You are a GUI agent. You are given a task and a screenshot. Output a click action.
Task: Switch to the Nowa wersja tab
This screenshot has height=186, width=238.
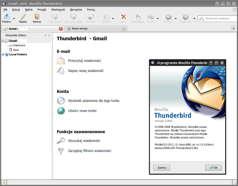point(96,28)
